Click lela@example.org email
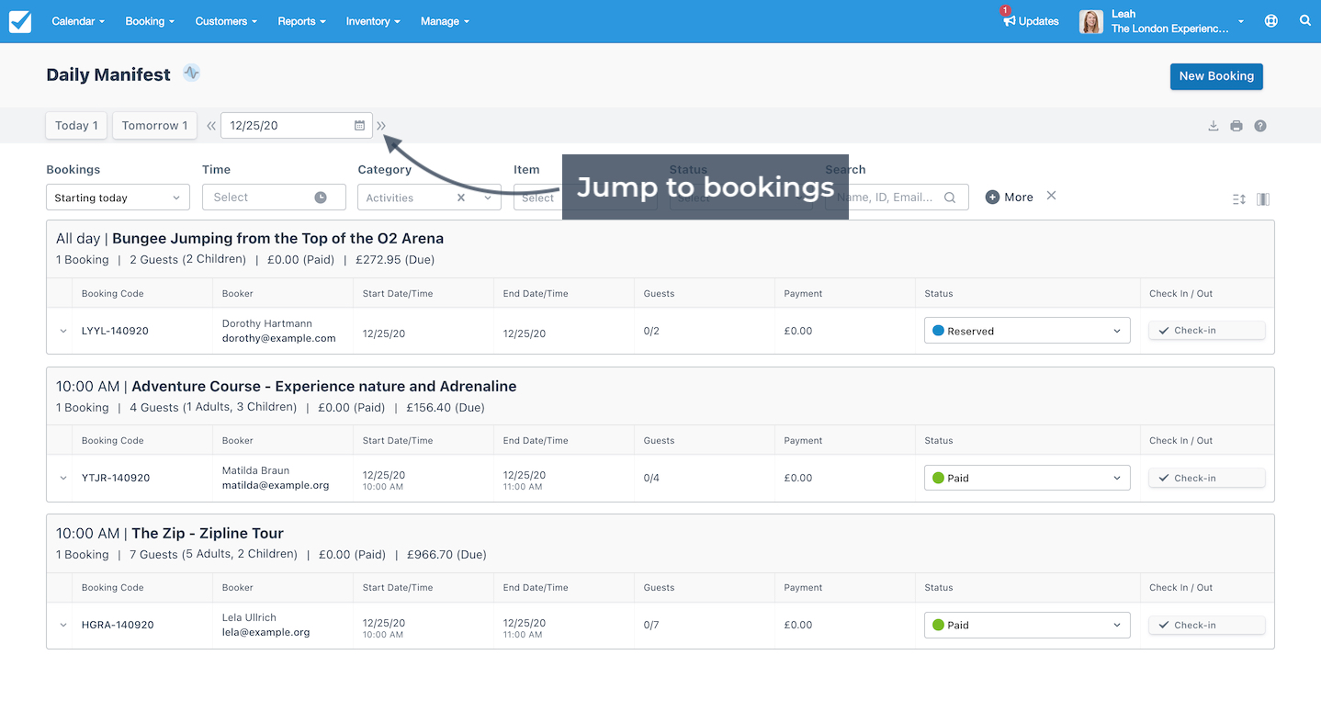This screenshot has height=723, width=1321. (266, 632)
